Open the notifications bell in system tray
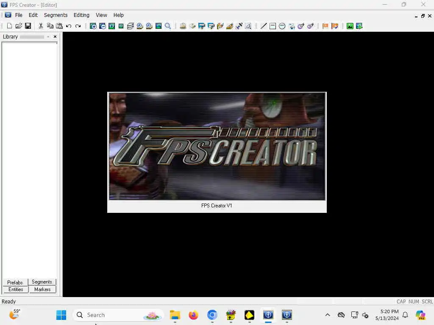 click(405, 315)
